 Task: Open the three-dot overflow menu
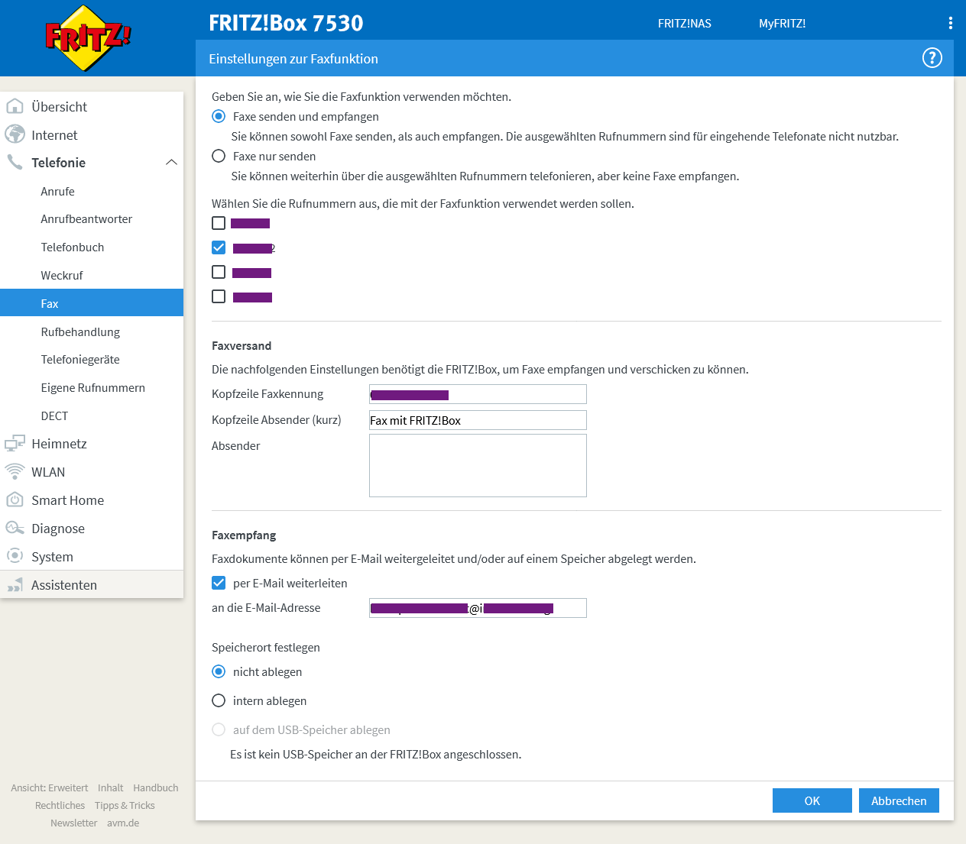(x=950, y=22)
